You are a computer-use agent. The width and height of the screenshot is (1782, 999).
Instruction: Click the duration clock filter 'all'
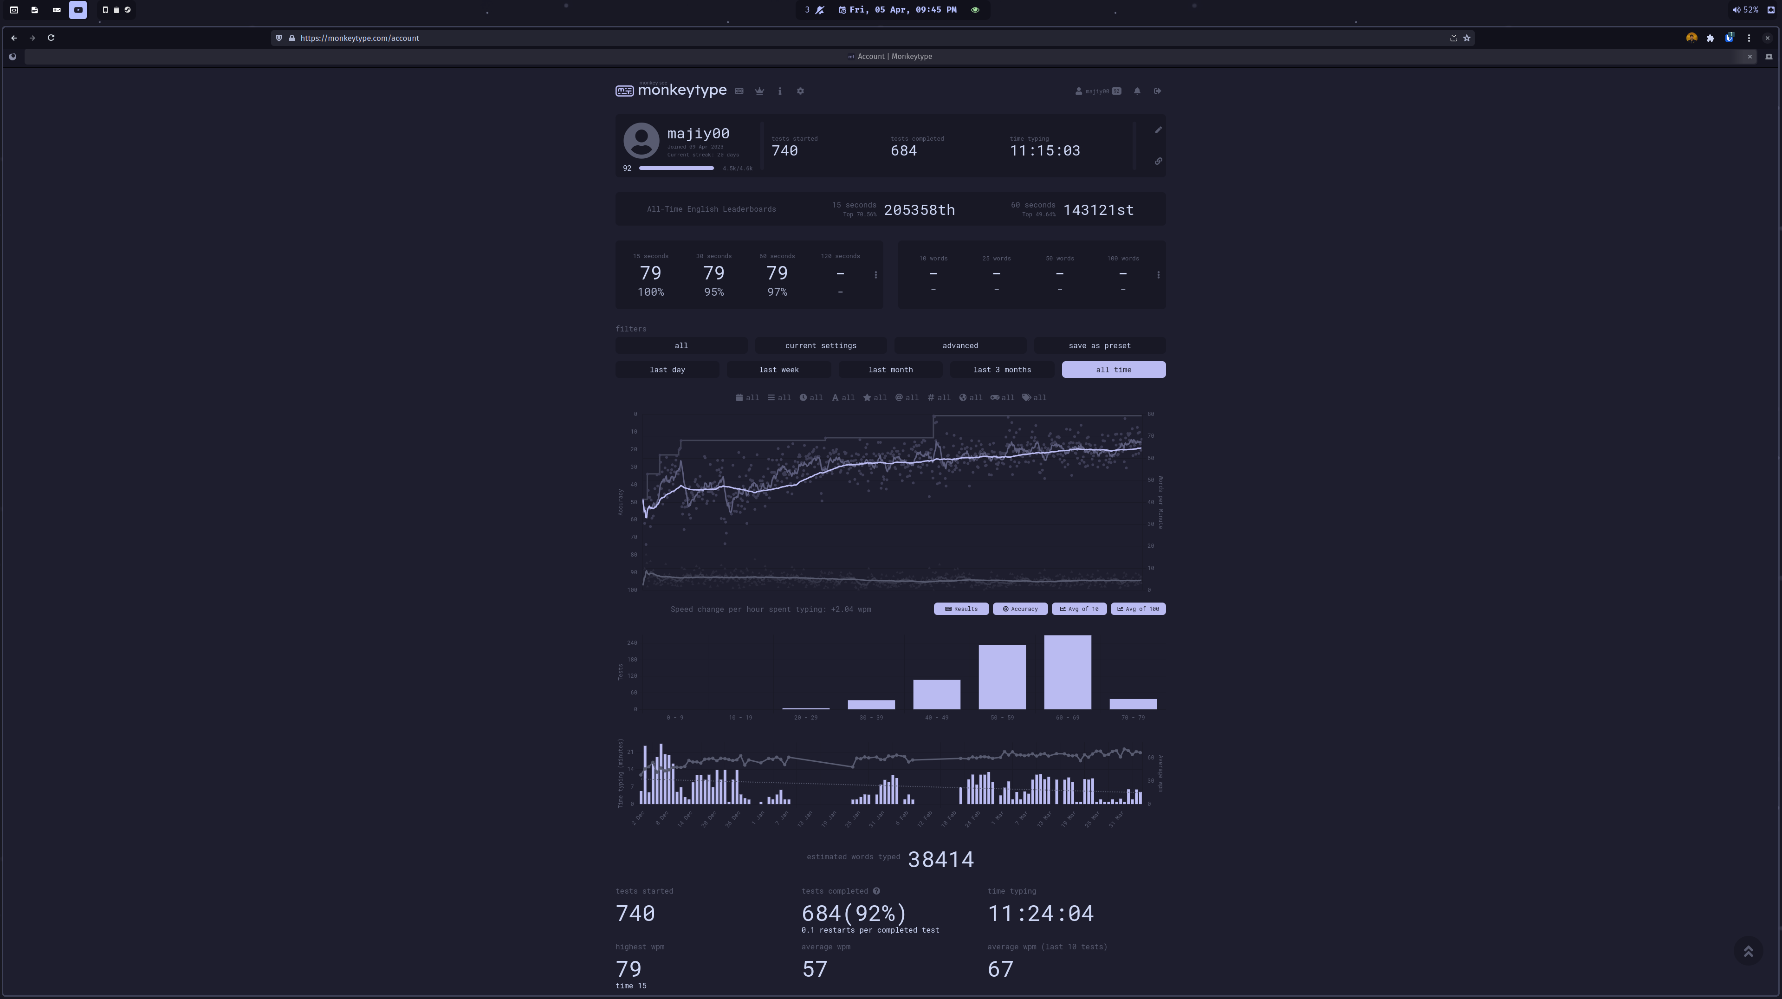811,398
